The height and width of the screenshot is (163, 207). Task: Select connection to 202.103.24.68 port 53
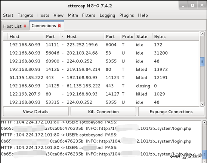coord(101,53)
